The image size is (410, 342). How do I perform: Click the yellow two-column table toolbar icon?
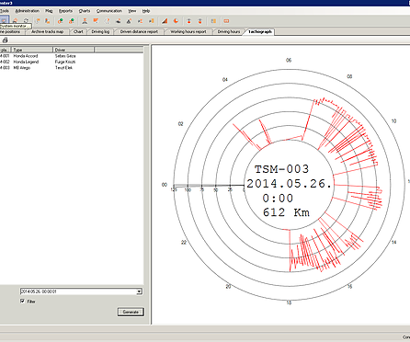point(213,21)
